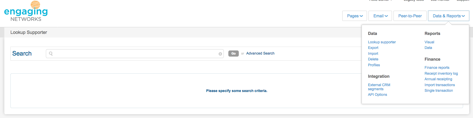473x118 pixels.
Task: Open API Options under Integration
Action: (x=377, y=95)
